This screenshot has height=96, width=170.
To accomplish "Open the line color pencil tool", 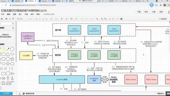I will [67, 19].
